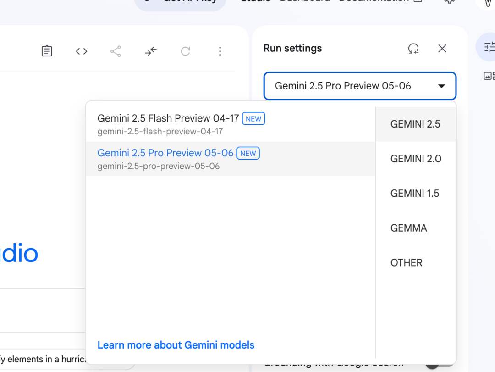Screen dimensions: 495x372
Task: Open the settings gear in top navigation
Action: coord(449,2)
